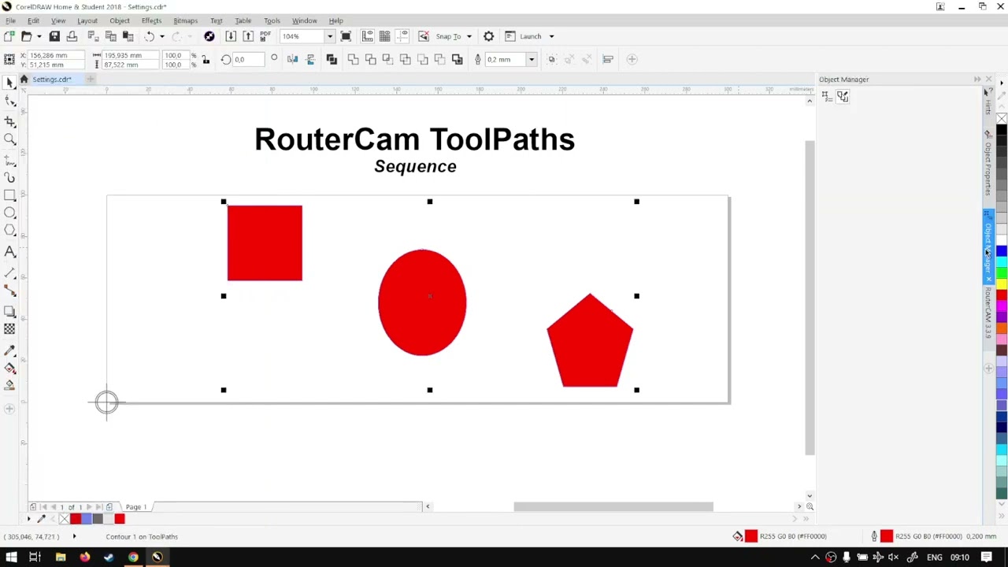
Task: Toggle Show grid button
Action: [x=384, y=36]
